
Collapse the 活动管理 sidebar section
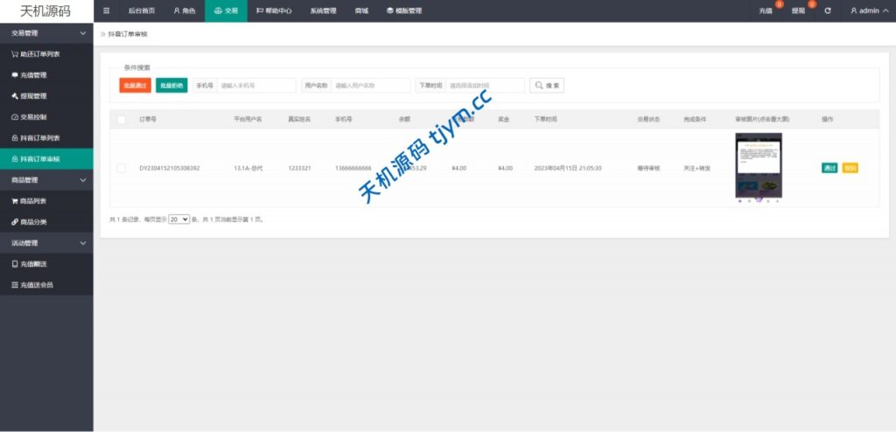[x=46, y=242]
